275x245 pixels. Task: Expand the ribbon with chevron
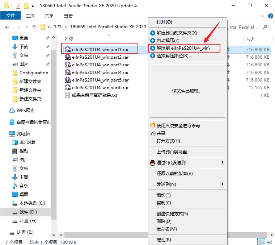tap(263, 16)
